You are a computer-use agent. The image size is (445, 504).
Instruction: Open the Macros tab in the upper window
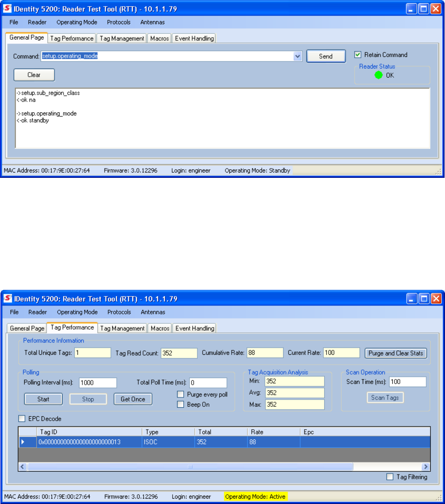pyautogui.click(x=160, y=38)
